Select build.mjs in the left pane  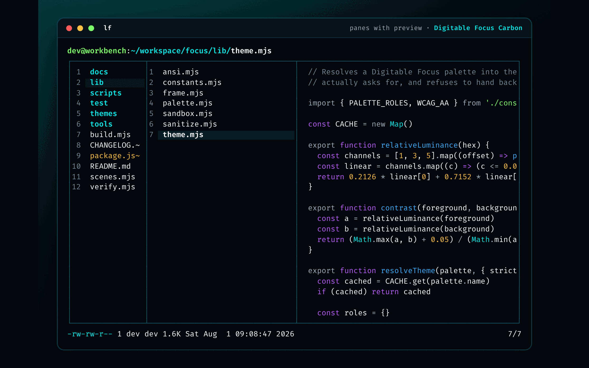pos(110,135)
